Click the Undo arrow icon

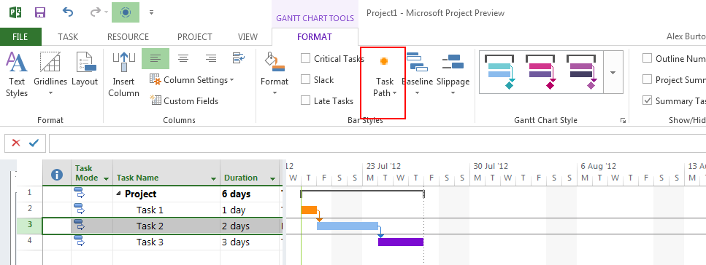[68, 12]
